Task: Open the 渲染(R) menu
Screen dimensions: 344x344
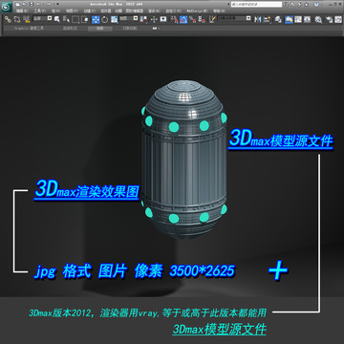Action: [154, 11]
